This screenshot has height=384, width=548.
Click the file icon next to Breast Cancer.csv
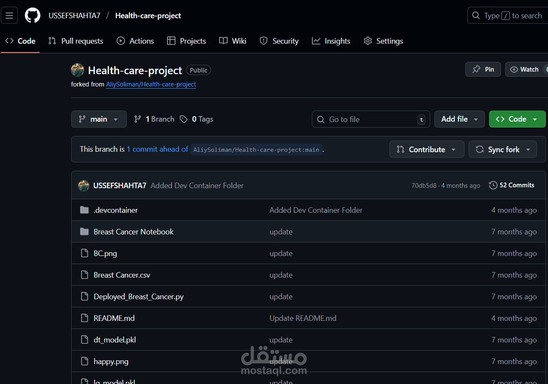[85, 275]
